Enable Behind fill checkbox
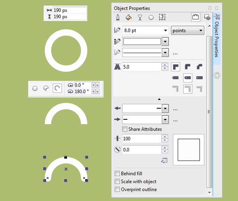Viewport: 238px width, 201px height. 117,173
